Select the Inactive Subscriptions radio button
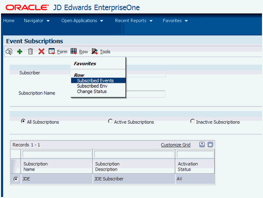This screenshot has width=263, height=198. 192,121
